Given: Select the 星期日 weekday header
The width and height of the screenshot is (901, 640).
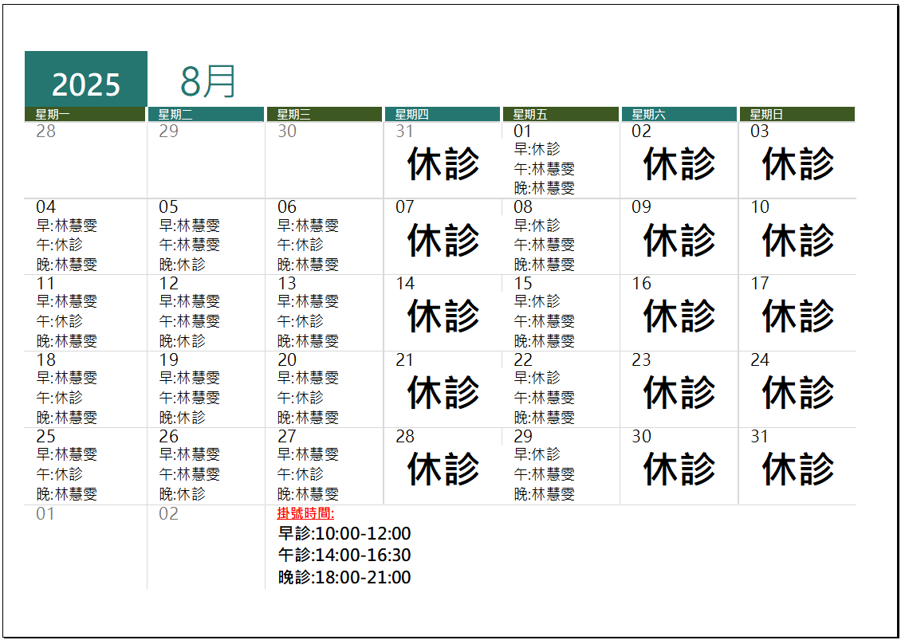Looking at the screenshot, I should 797,114.
